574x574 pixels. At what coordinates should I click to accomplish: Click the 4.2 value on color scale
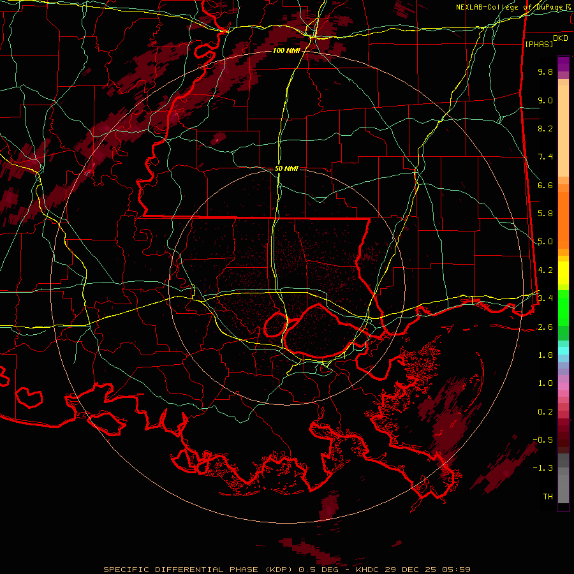click(545, 270)
